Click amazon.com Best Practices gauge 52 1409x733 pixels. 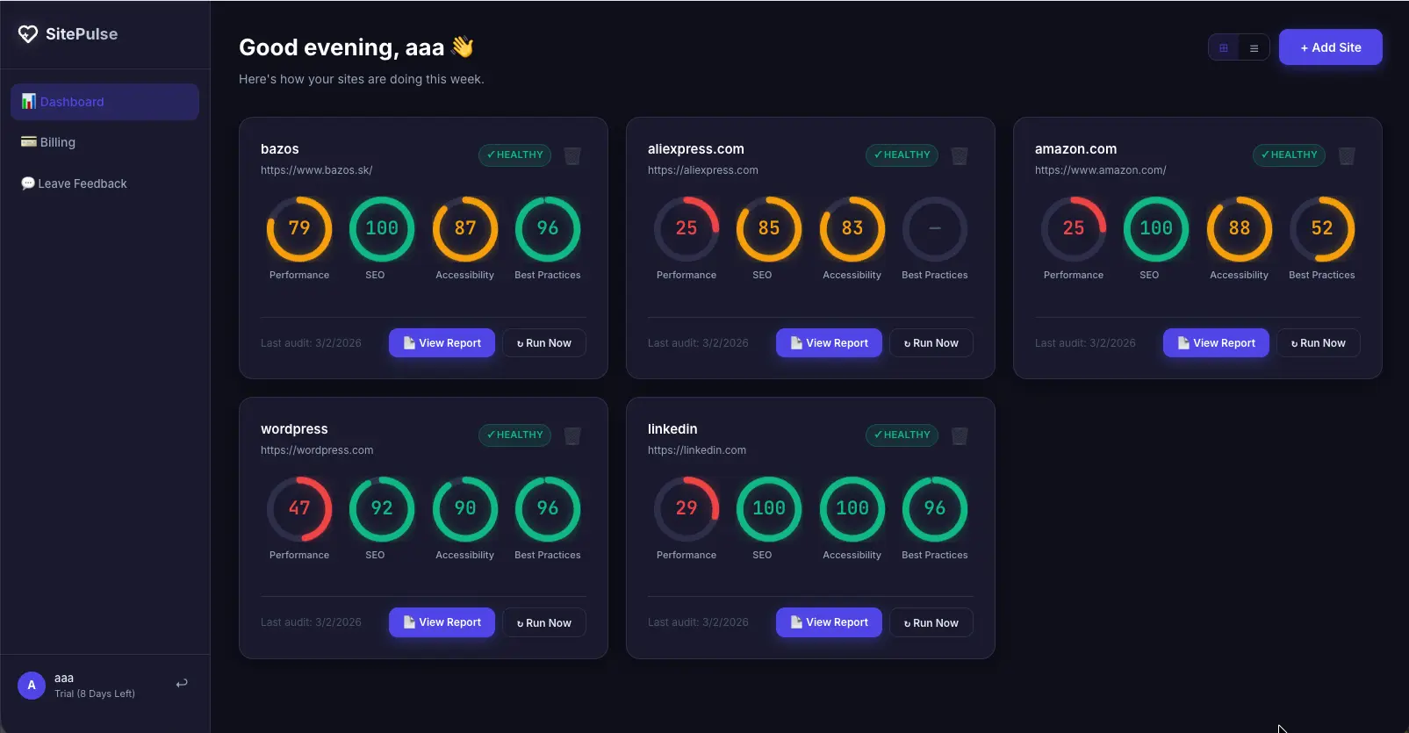(x=1322, y=228)
